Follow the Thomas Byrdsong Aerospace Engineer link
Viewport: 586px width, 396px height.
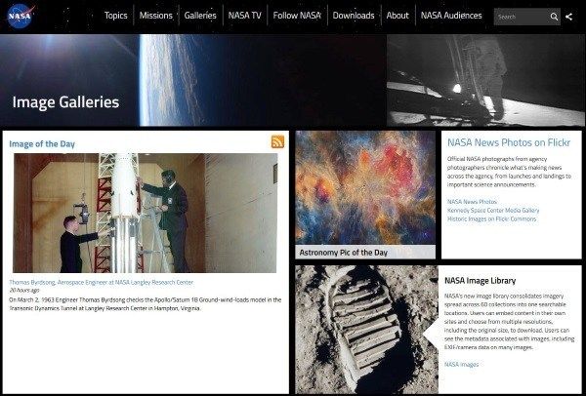[x=101, y=282]
